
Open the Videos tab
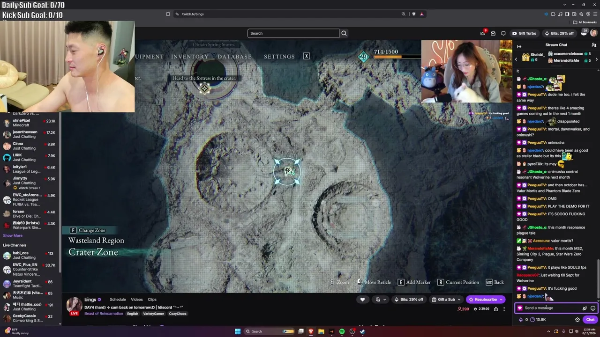click(137, 300)
